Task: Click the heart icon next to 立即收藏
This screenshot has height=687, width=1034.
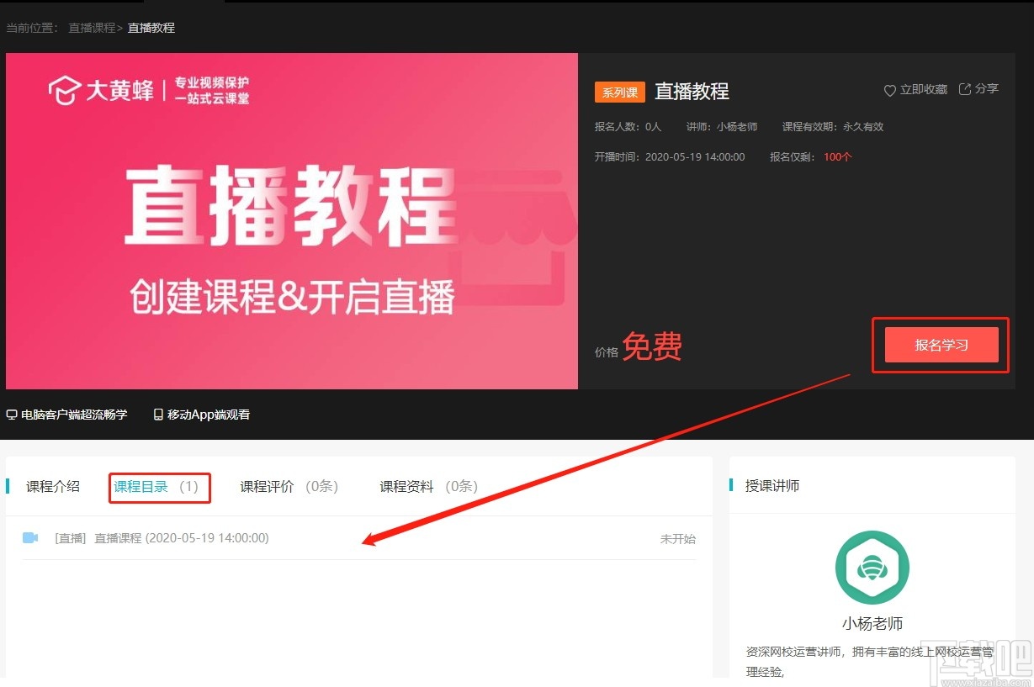Action: (890, 89)
